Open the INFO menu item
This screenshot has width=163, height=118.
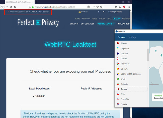[109, 19]
